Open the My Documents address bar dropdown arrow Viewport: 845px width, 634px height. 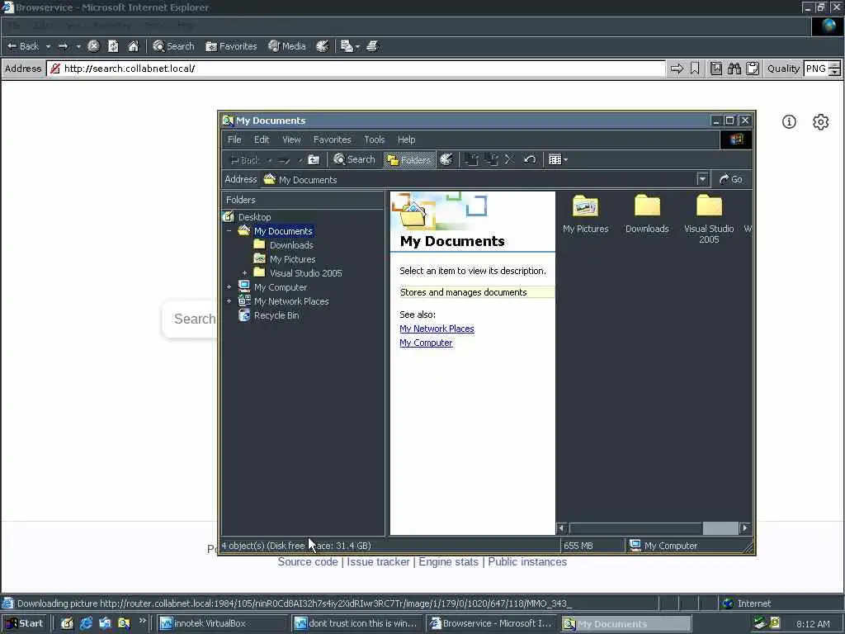tap(701, 179)
